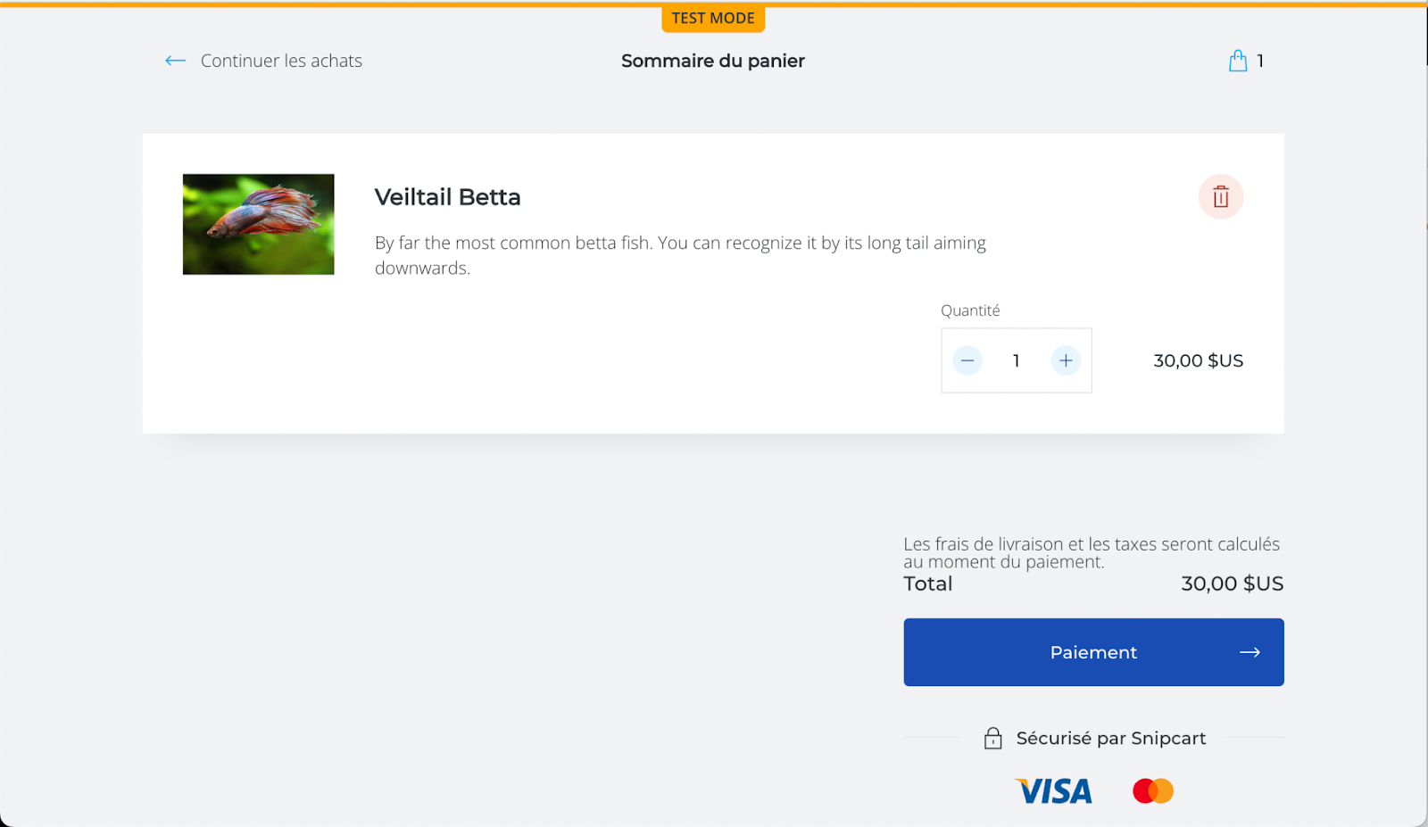Click the back arrow icon
Screen dimensions: 1428x827
175,61
